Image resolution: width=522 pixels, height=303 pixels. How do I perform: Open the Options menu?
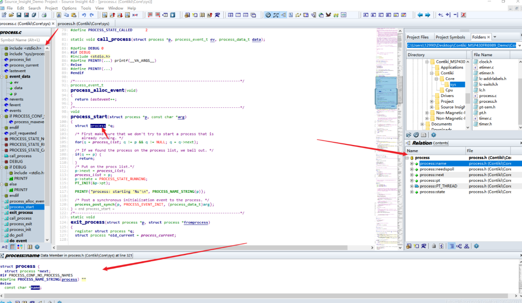69,8
